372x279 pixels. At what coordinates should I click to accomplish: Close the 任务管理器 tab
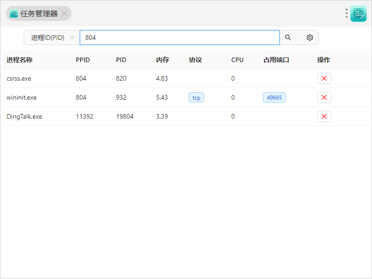pyautogui.click(x=64, y=13)
